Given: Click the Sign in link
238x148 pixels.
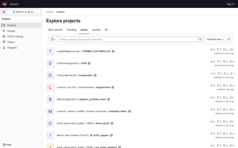Looking at the screenshot, I should [x=230, y=4].
